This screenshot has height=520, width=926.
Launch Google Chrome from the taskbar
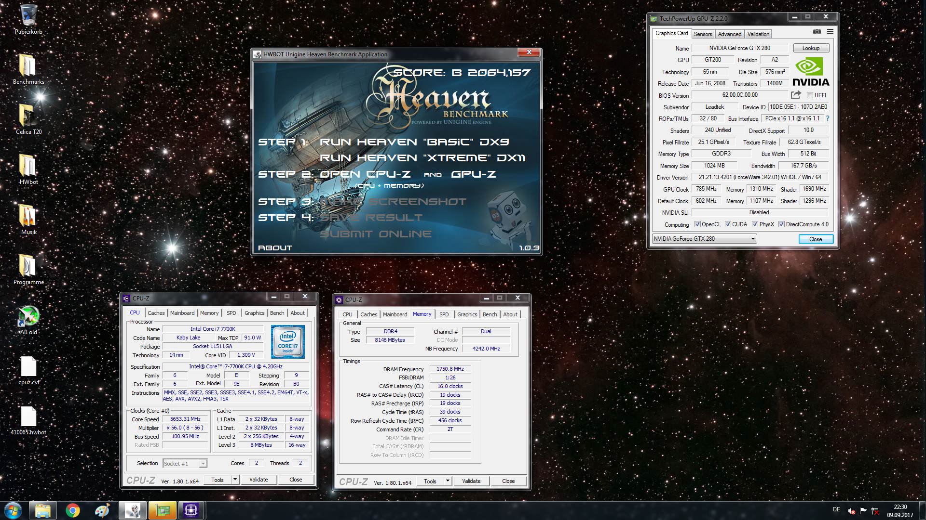point(73,510)
